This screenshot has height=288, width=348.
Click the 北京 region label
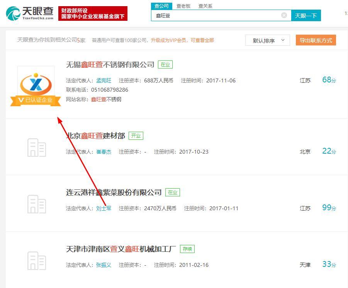click(305, 152)
